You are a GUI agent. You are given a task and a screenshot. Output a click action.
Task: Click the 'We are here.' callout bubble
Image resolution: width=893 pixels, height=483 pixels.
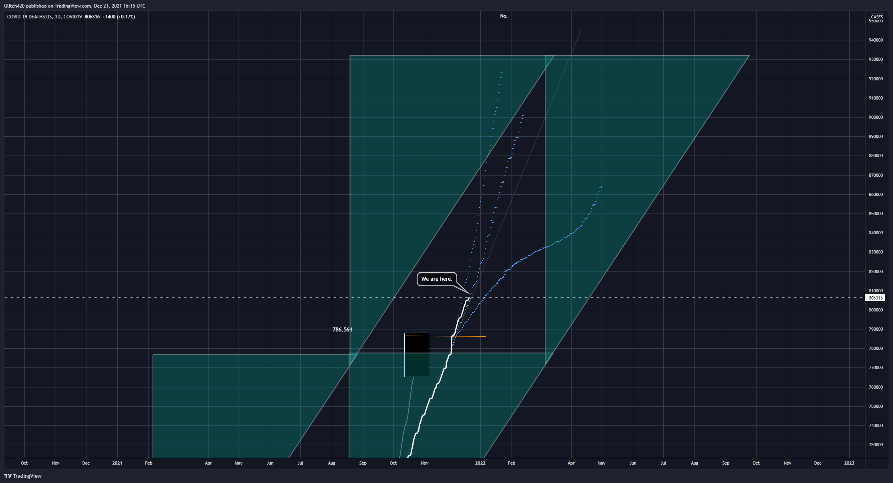tap(437, 279)
